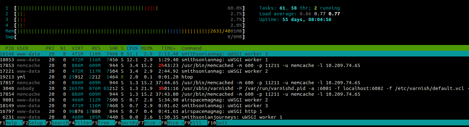Open F2 Setup in the function bar

click(x=34, y=123)
